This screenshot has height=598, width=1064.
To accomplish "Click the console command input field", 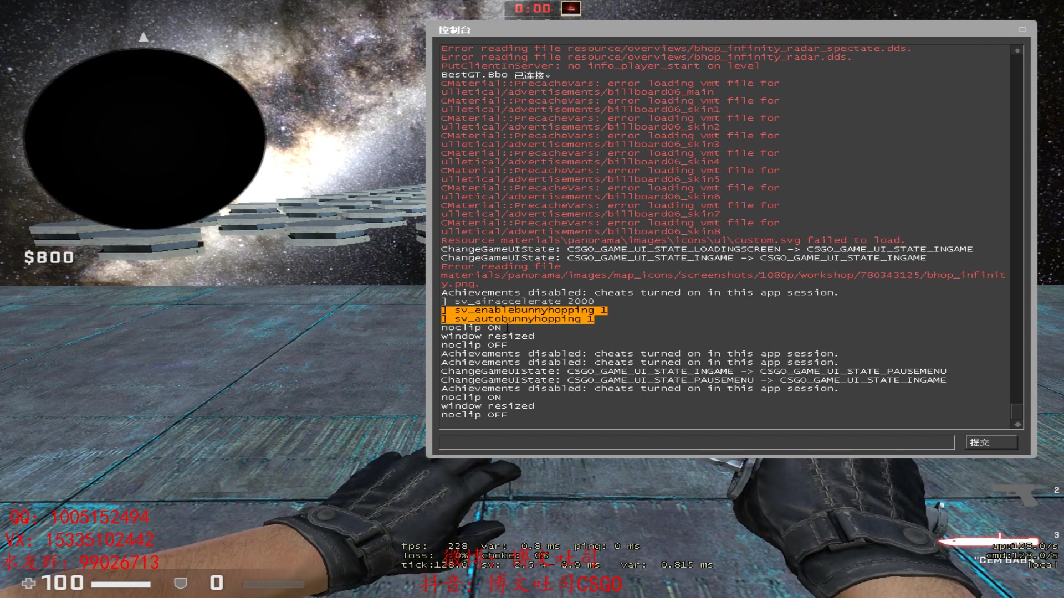I will [696, 442].
